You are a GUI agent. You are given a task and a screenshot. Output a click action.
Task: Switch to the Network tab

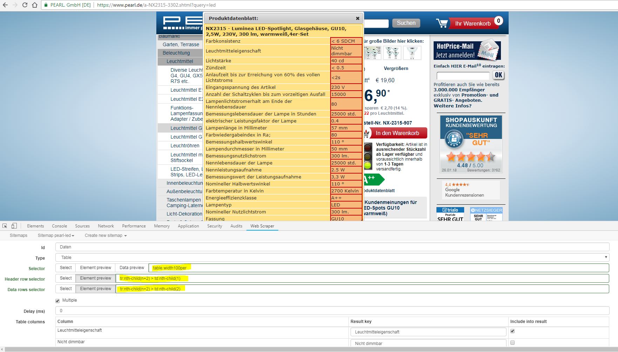[106, 226]
